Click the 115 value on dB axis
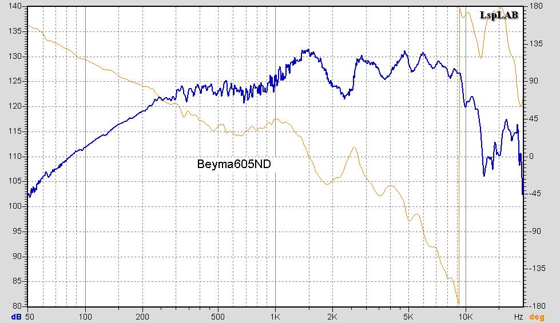The image size is (560, 323). [15, 131]
